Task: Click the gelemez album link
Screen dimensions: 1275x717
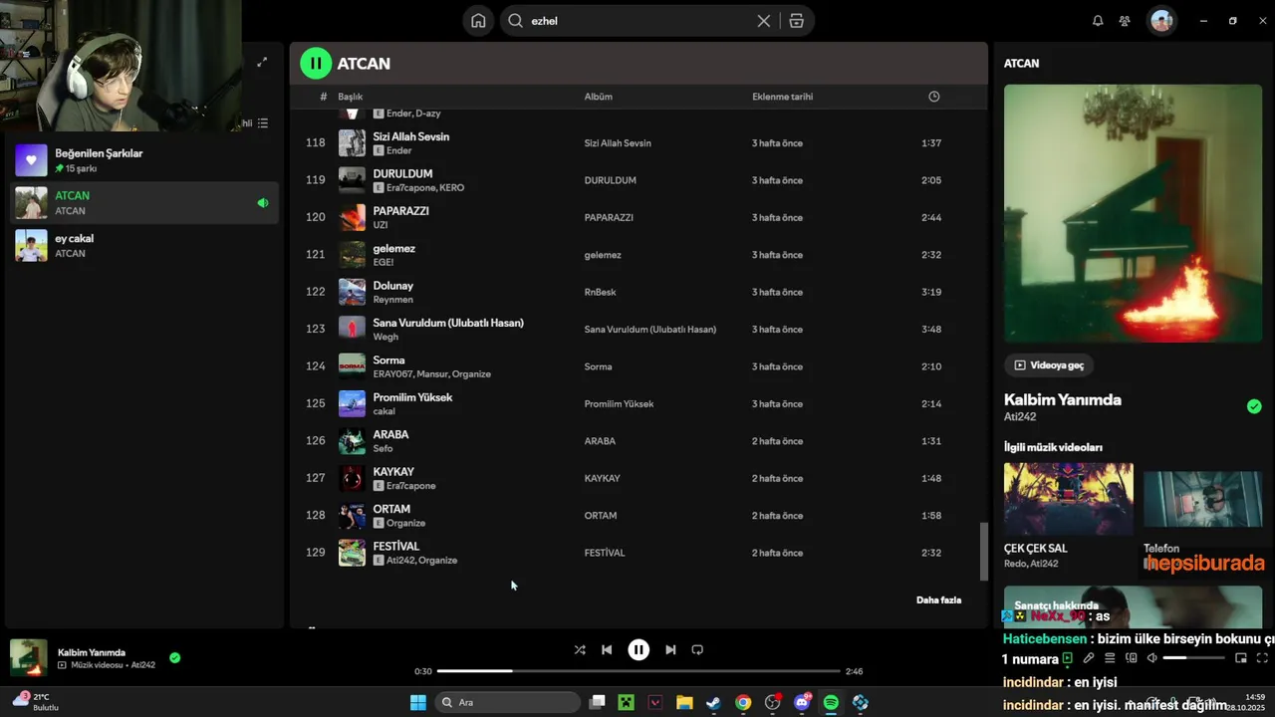Action: 602,255
